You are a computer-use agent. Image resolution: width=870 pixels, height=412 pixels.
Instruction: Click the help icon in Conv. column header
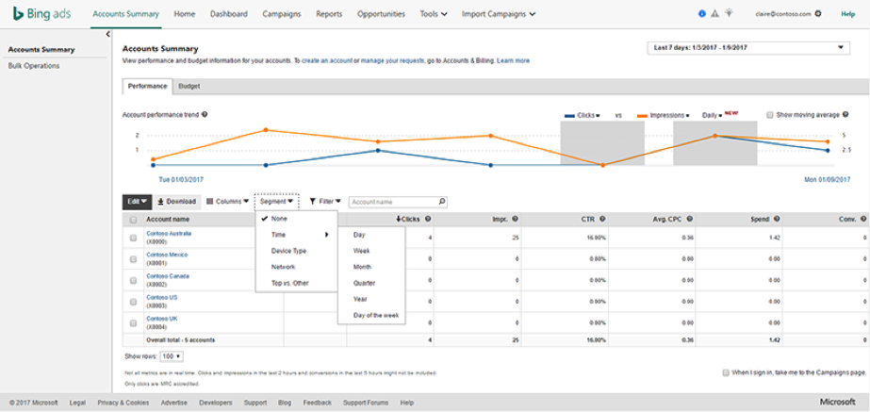(863, 220)
